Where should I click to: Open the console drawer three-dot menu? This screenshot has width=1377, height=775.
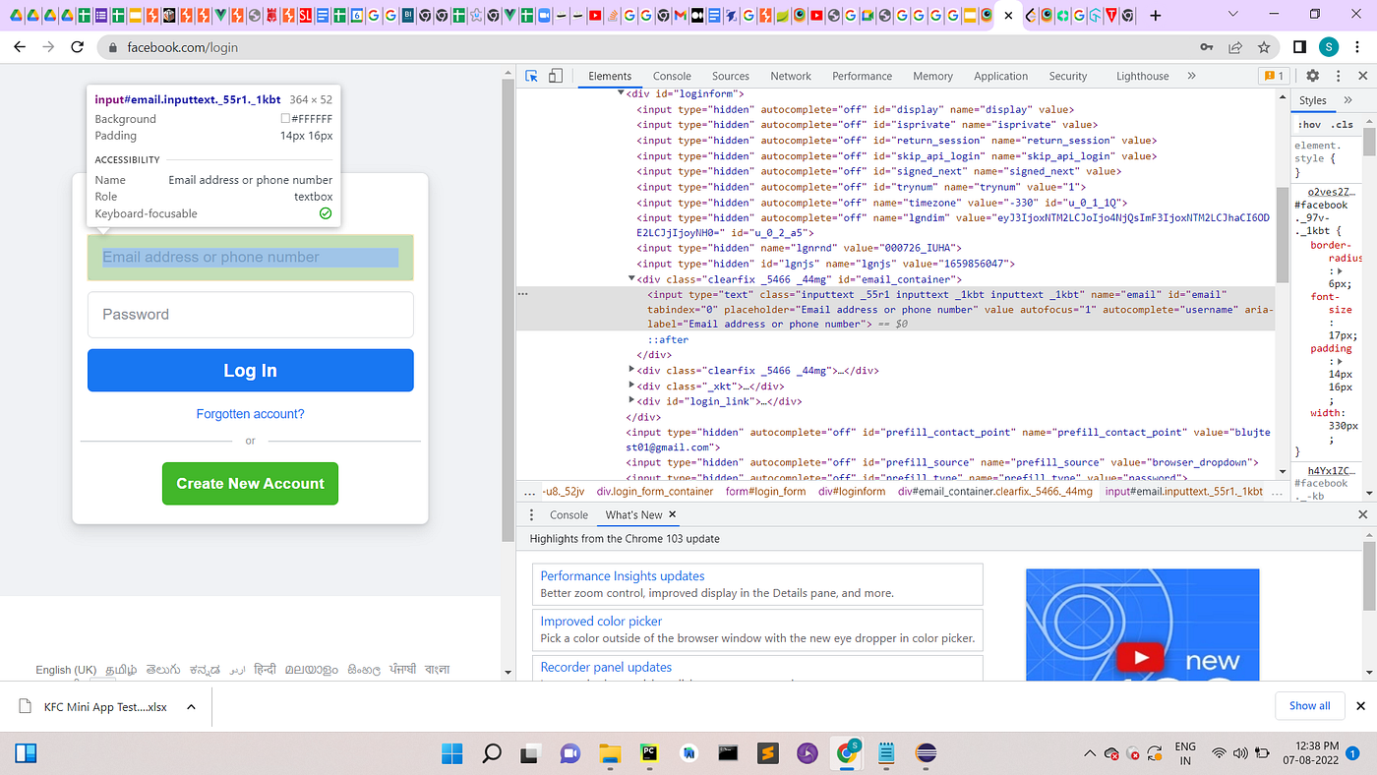[531, 514]
